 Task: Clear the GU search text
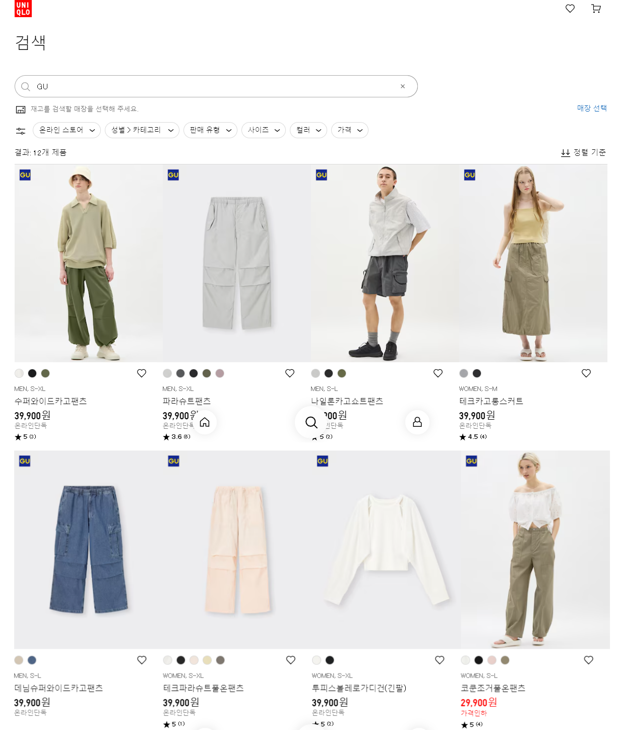(x=403, y=86)
